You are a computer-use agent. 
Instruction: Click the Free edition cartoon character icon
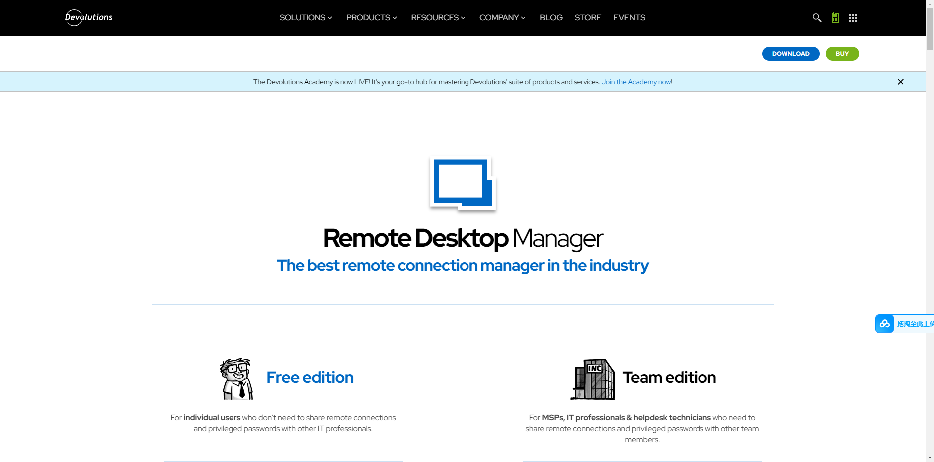(x=236, y=379)
